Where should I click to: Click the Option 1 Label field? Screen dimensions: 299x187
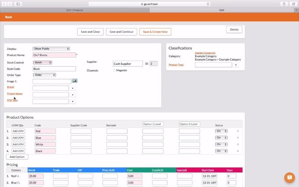point(153,124)
